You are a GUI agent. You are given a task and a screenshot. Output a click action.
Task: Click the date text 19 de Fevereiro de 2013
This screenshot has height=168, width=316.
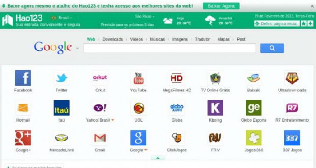[284, 16]
